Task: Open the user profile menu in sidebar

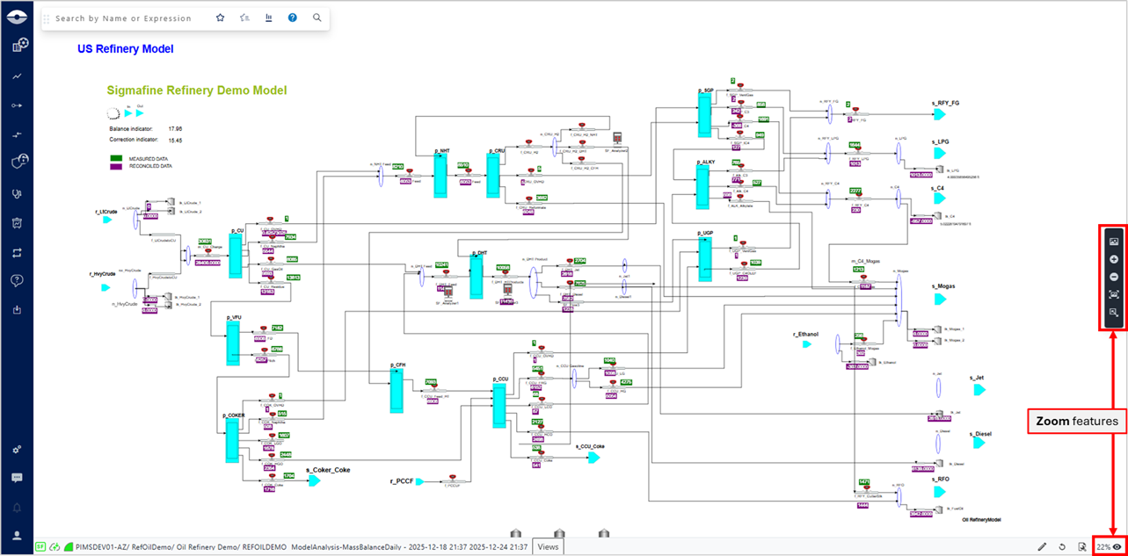Action: [17, 535]
